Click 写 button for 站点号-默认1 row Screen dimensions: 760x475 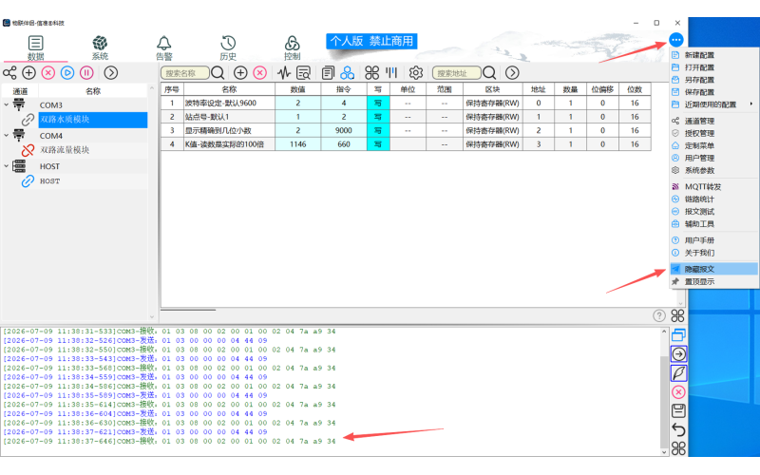[x=378, y=117]
